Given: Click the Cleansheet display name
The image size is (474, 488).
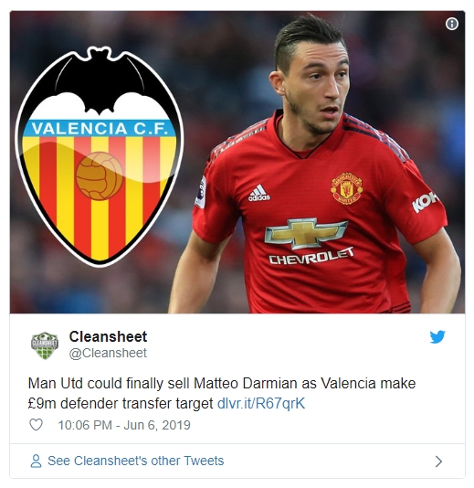Looking at the screenshot, I should (108, 336).
